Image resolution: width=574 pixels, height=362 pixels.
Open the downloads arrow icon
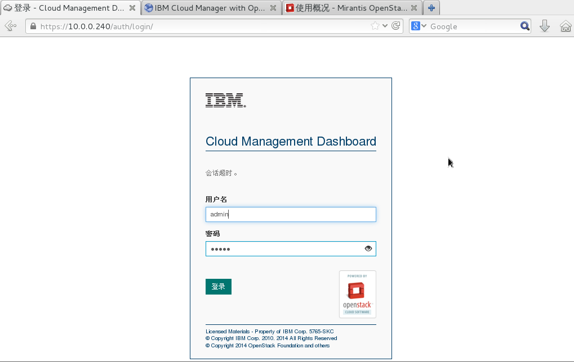(545, 26)
